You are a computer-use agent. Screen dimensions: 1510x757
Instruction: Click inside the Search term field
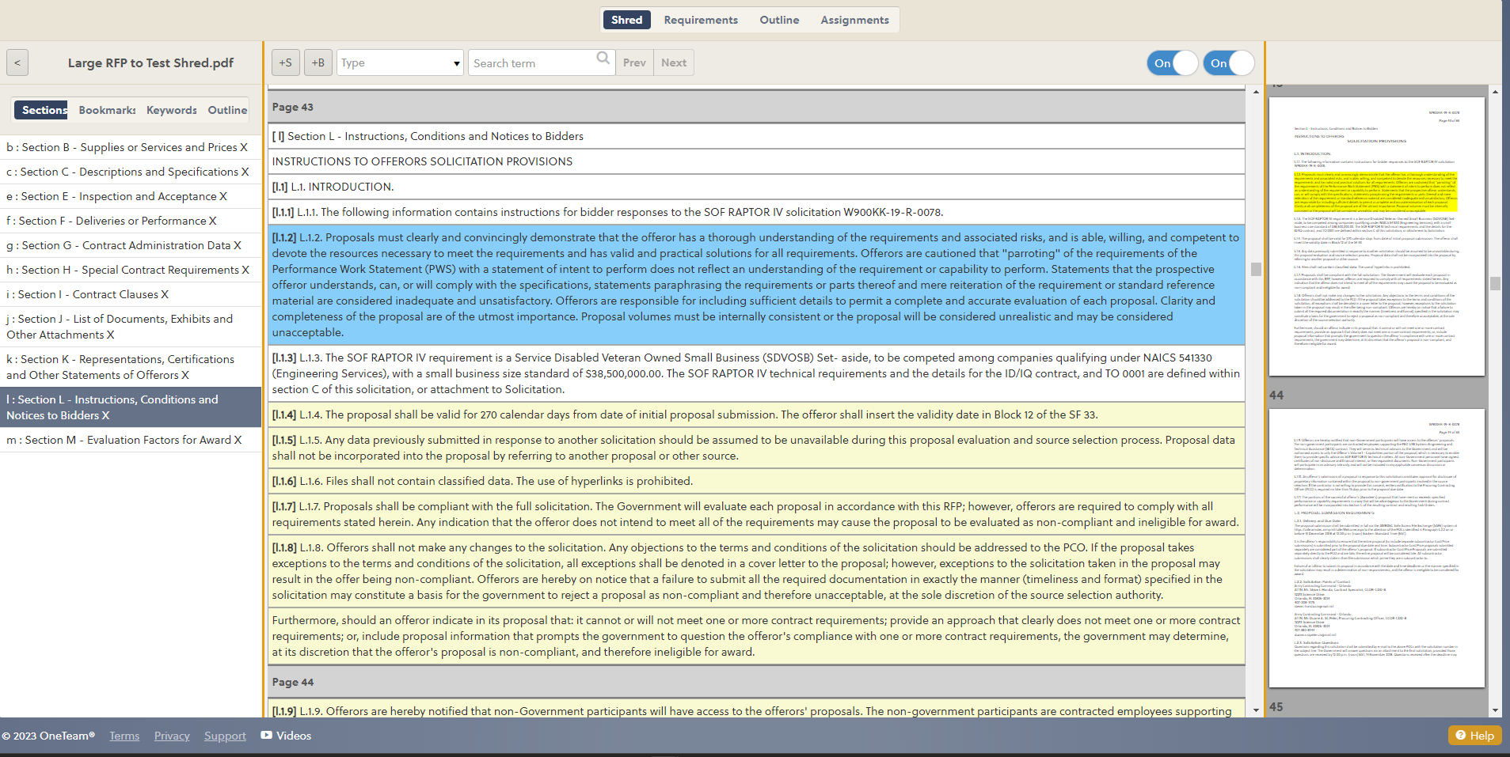click(x=532, y=62)
